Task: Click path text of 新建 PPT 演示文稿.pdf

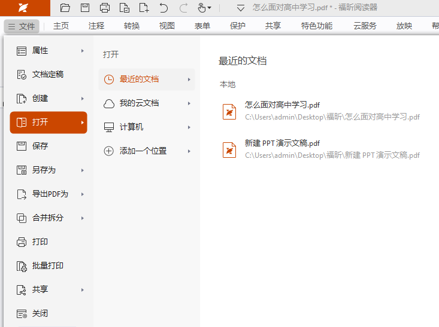Action: coord(332,155)
